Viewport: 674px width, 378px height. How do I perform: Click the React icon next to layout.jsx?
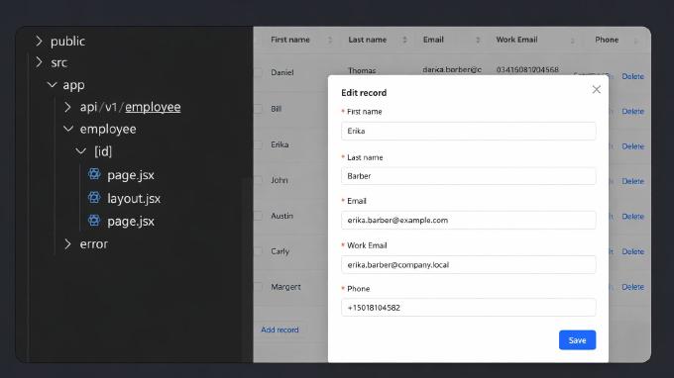point(94,197)
